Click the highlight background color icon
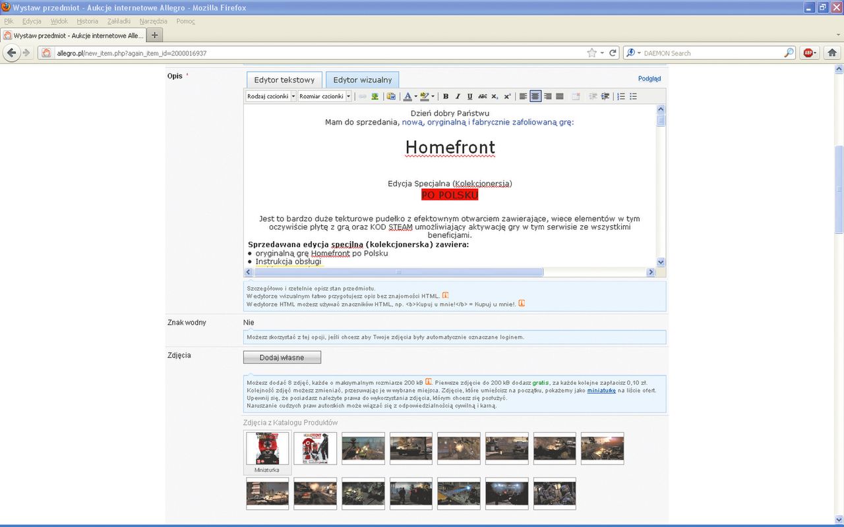The image size is (844, 527). [x=424, y=96]
